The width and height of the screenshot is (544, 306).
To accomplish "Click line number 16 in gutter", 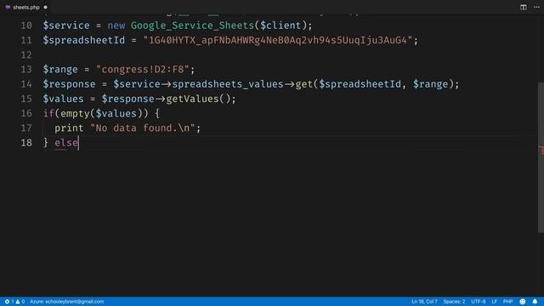I will click(26, 113).
